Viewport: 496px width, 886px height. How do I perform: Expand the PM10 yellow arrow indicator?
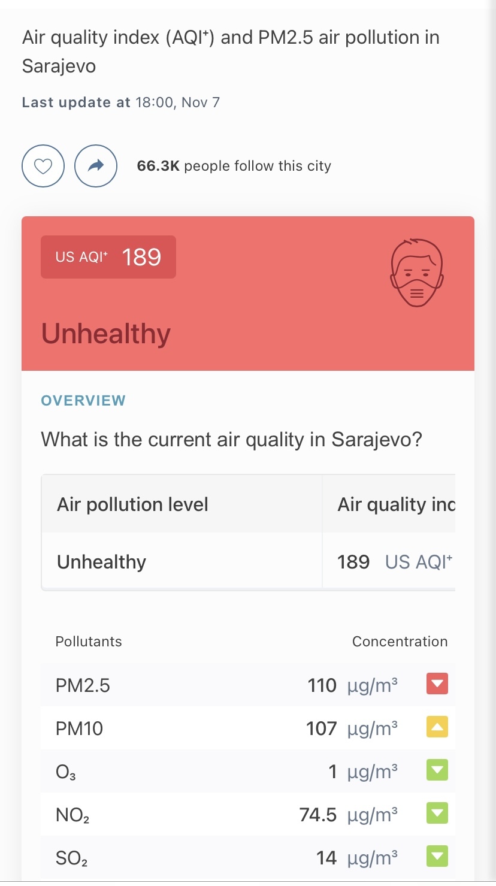pos(437,727)
